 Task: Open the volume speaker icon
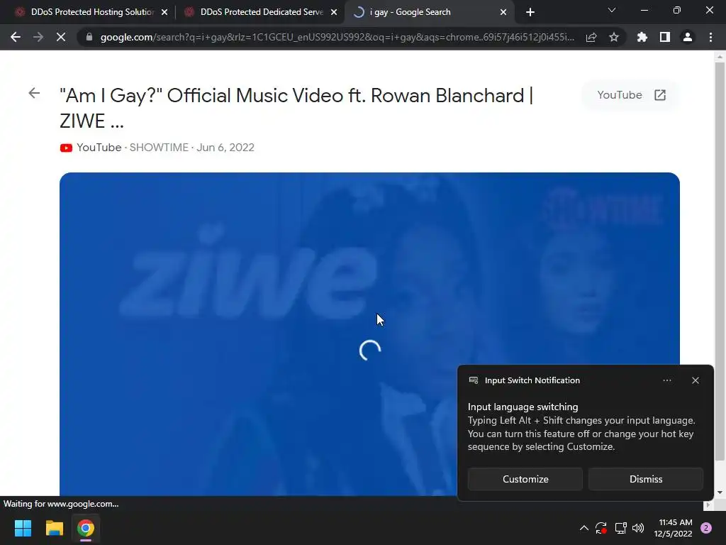click(x=638, y=528)
